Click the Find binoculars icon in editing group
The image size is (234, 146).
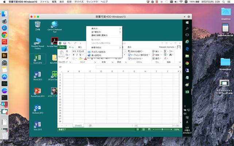(171, 55)
